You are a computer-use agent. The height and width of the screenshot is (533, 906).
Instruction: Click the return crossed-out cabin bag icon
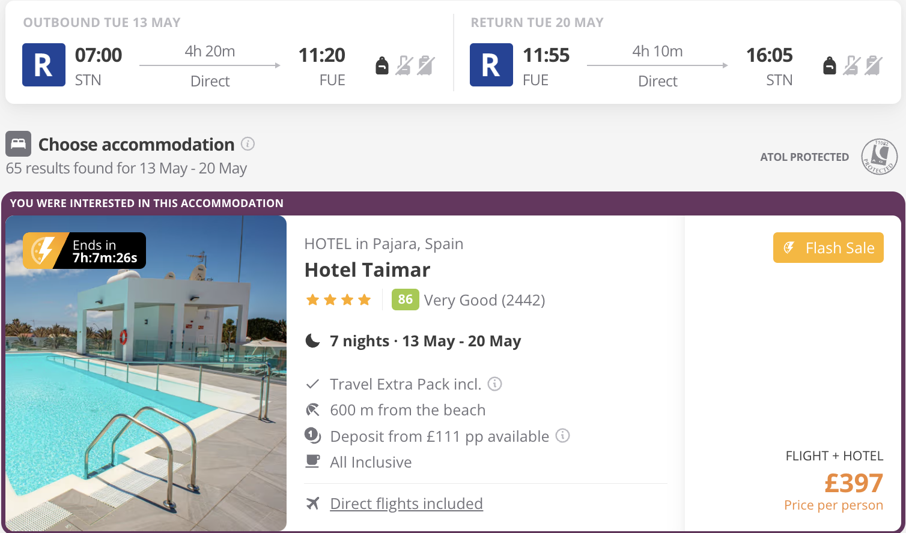pyautogui.click(x=852, y=65)
